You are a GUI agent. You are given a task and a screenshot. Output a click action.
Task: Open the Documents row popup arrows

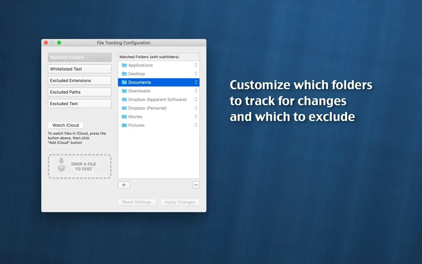point(196,82)
